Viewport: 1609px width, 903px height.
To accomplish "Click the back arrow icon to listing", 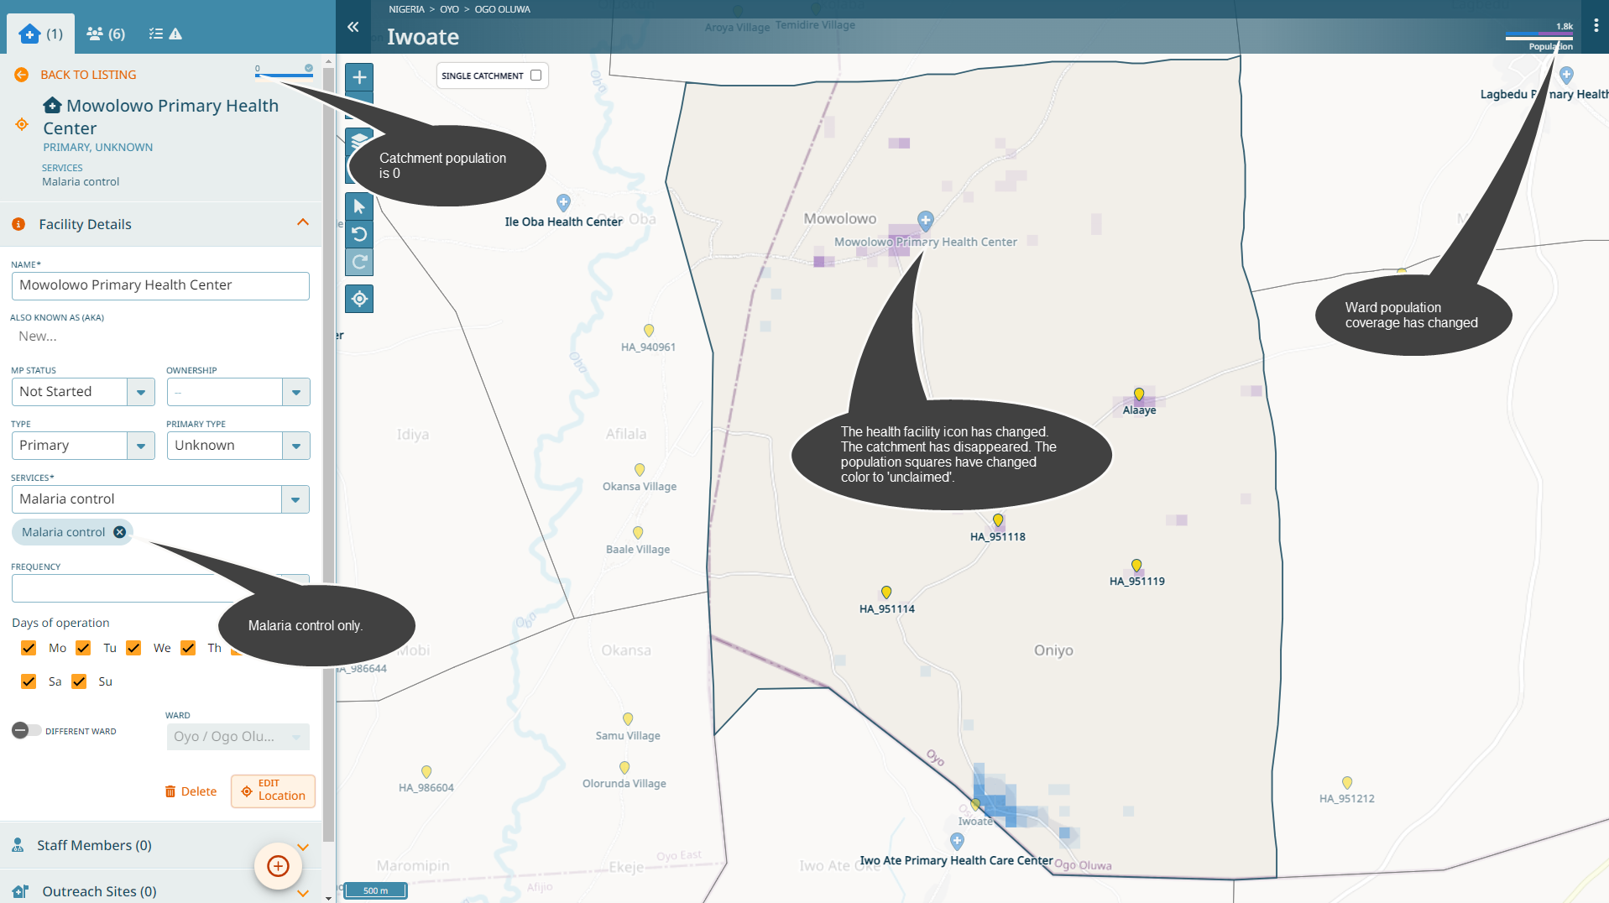I will pos(22,75).
